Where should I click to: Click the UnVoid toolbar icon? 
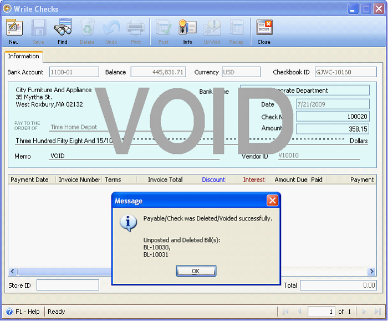point(212,27)
